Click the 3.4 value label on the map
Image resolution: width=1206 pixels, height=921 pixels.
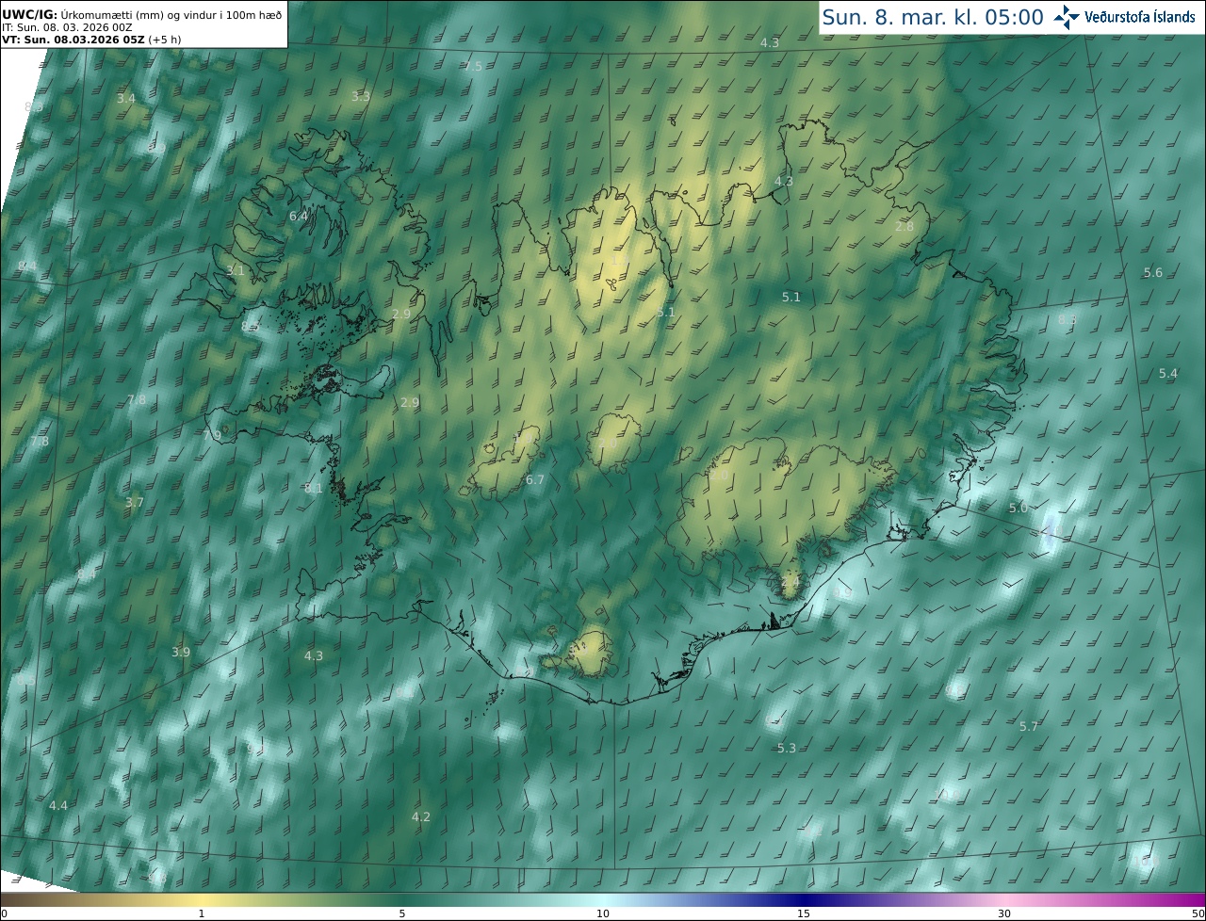pos(126,98)
